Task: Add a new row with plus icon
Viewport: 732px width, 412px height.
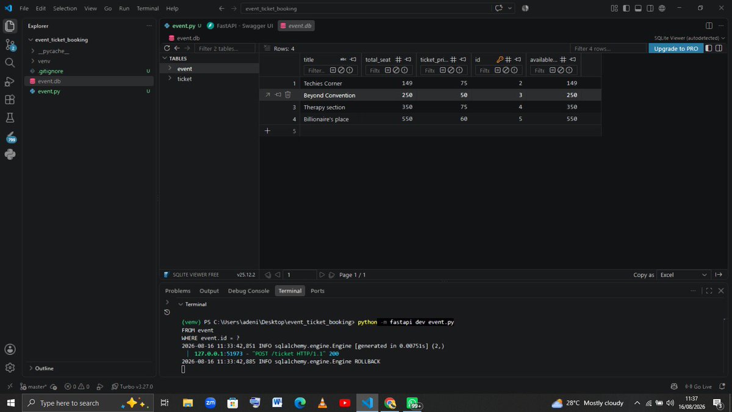Action: tap(267, 131)
